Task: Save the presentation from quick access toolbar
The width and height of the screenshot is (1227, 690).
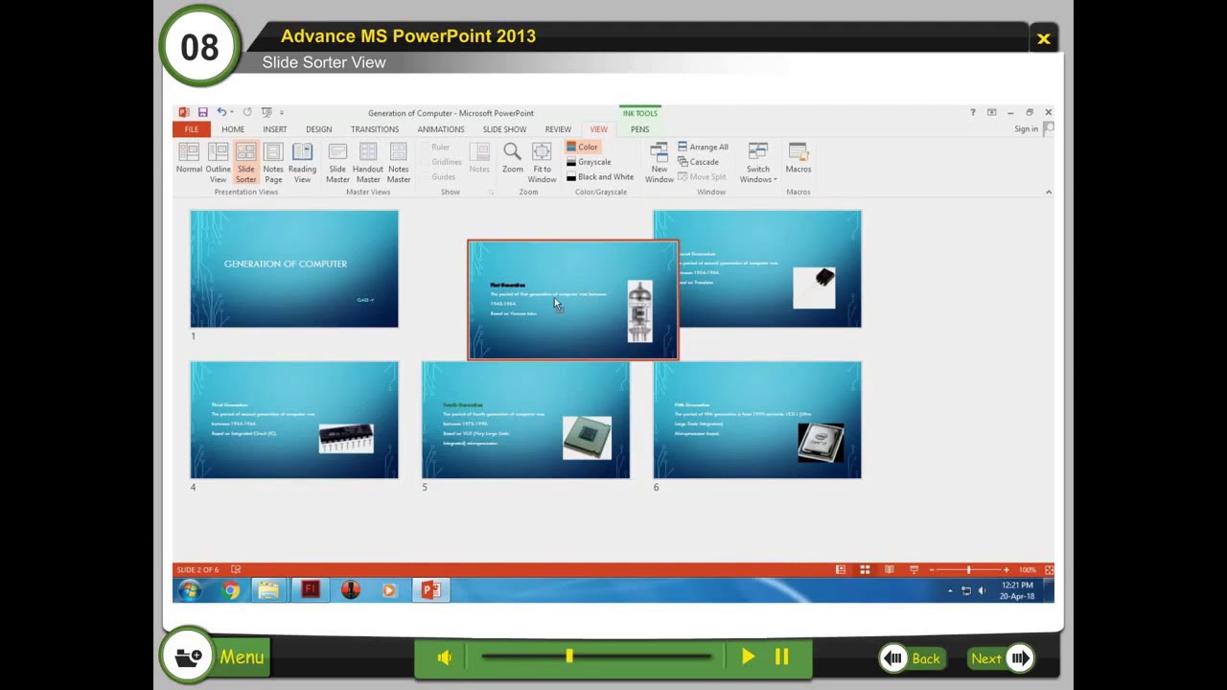Action: click(202, 112)
